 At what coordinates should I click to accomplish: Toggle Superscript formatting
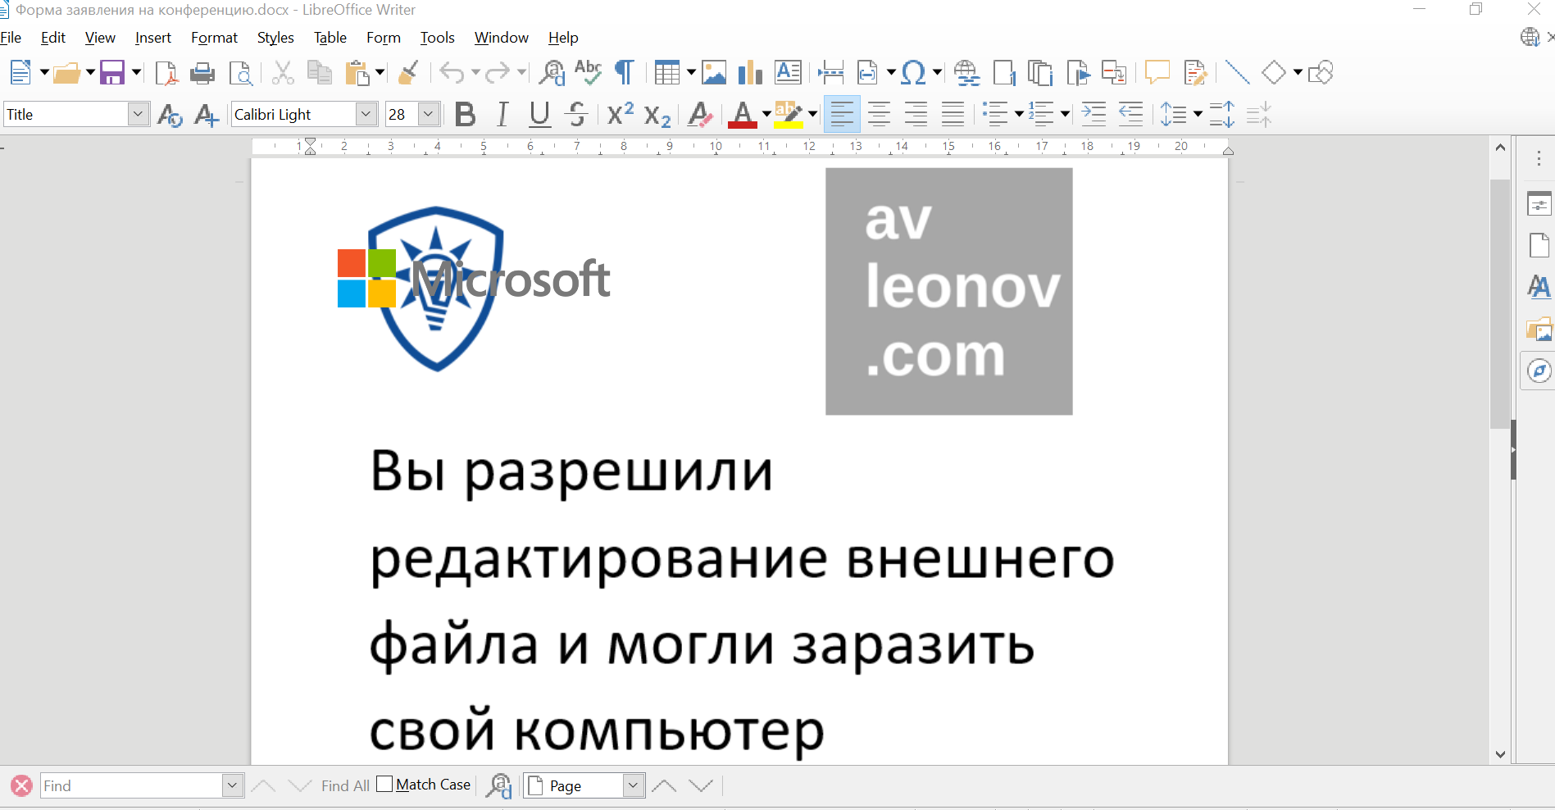[621, 113]
